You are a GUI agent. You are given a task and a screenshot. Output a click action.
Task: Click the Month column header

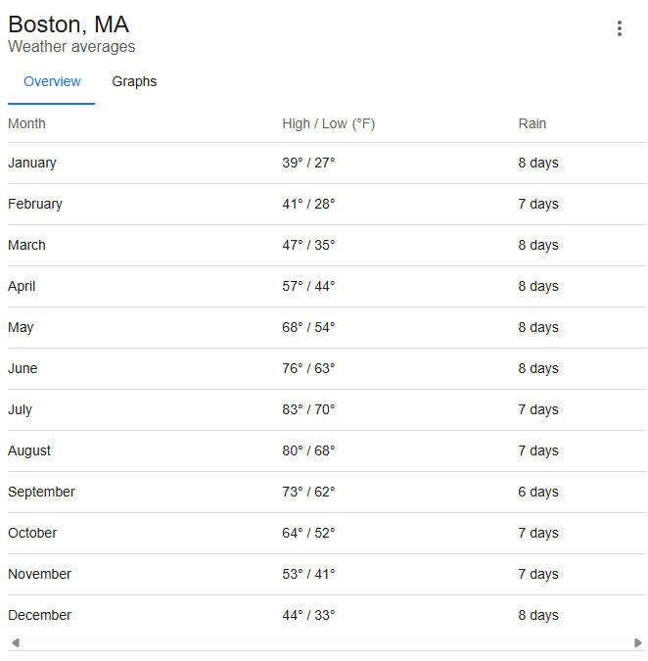(26, 123)
